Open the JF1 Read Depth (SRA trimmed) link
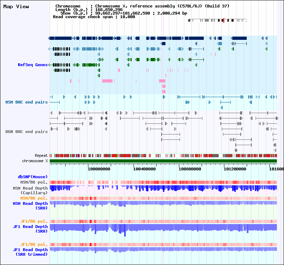This screenshot has height=265, width=284. click(x=30, y=252)
